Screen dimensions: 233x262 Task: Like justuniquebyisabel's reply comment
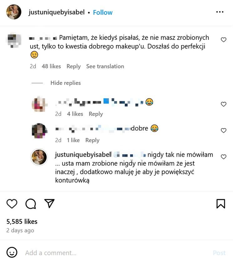point(224,157)
